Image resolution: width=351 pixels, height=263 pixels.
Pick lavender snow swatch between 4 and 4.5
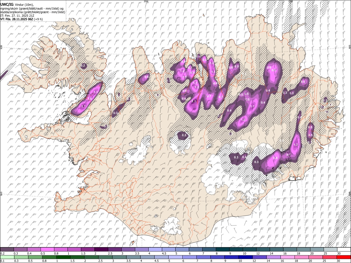coord(155,250)
